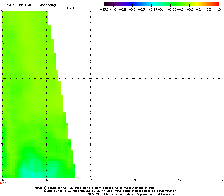Click the -0.45 colorbar label
Viewport: 224px width, 196px height.
[153, 10]
